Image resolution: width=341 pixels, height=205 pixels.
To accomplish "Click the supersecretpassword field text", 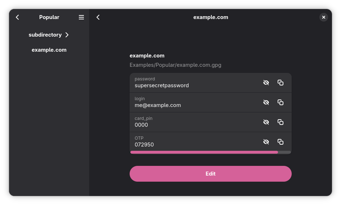I will point(162,85).
